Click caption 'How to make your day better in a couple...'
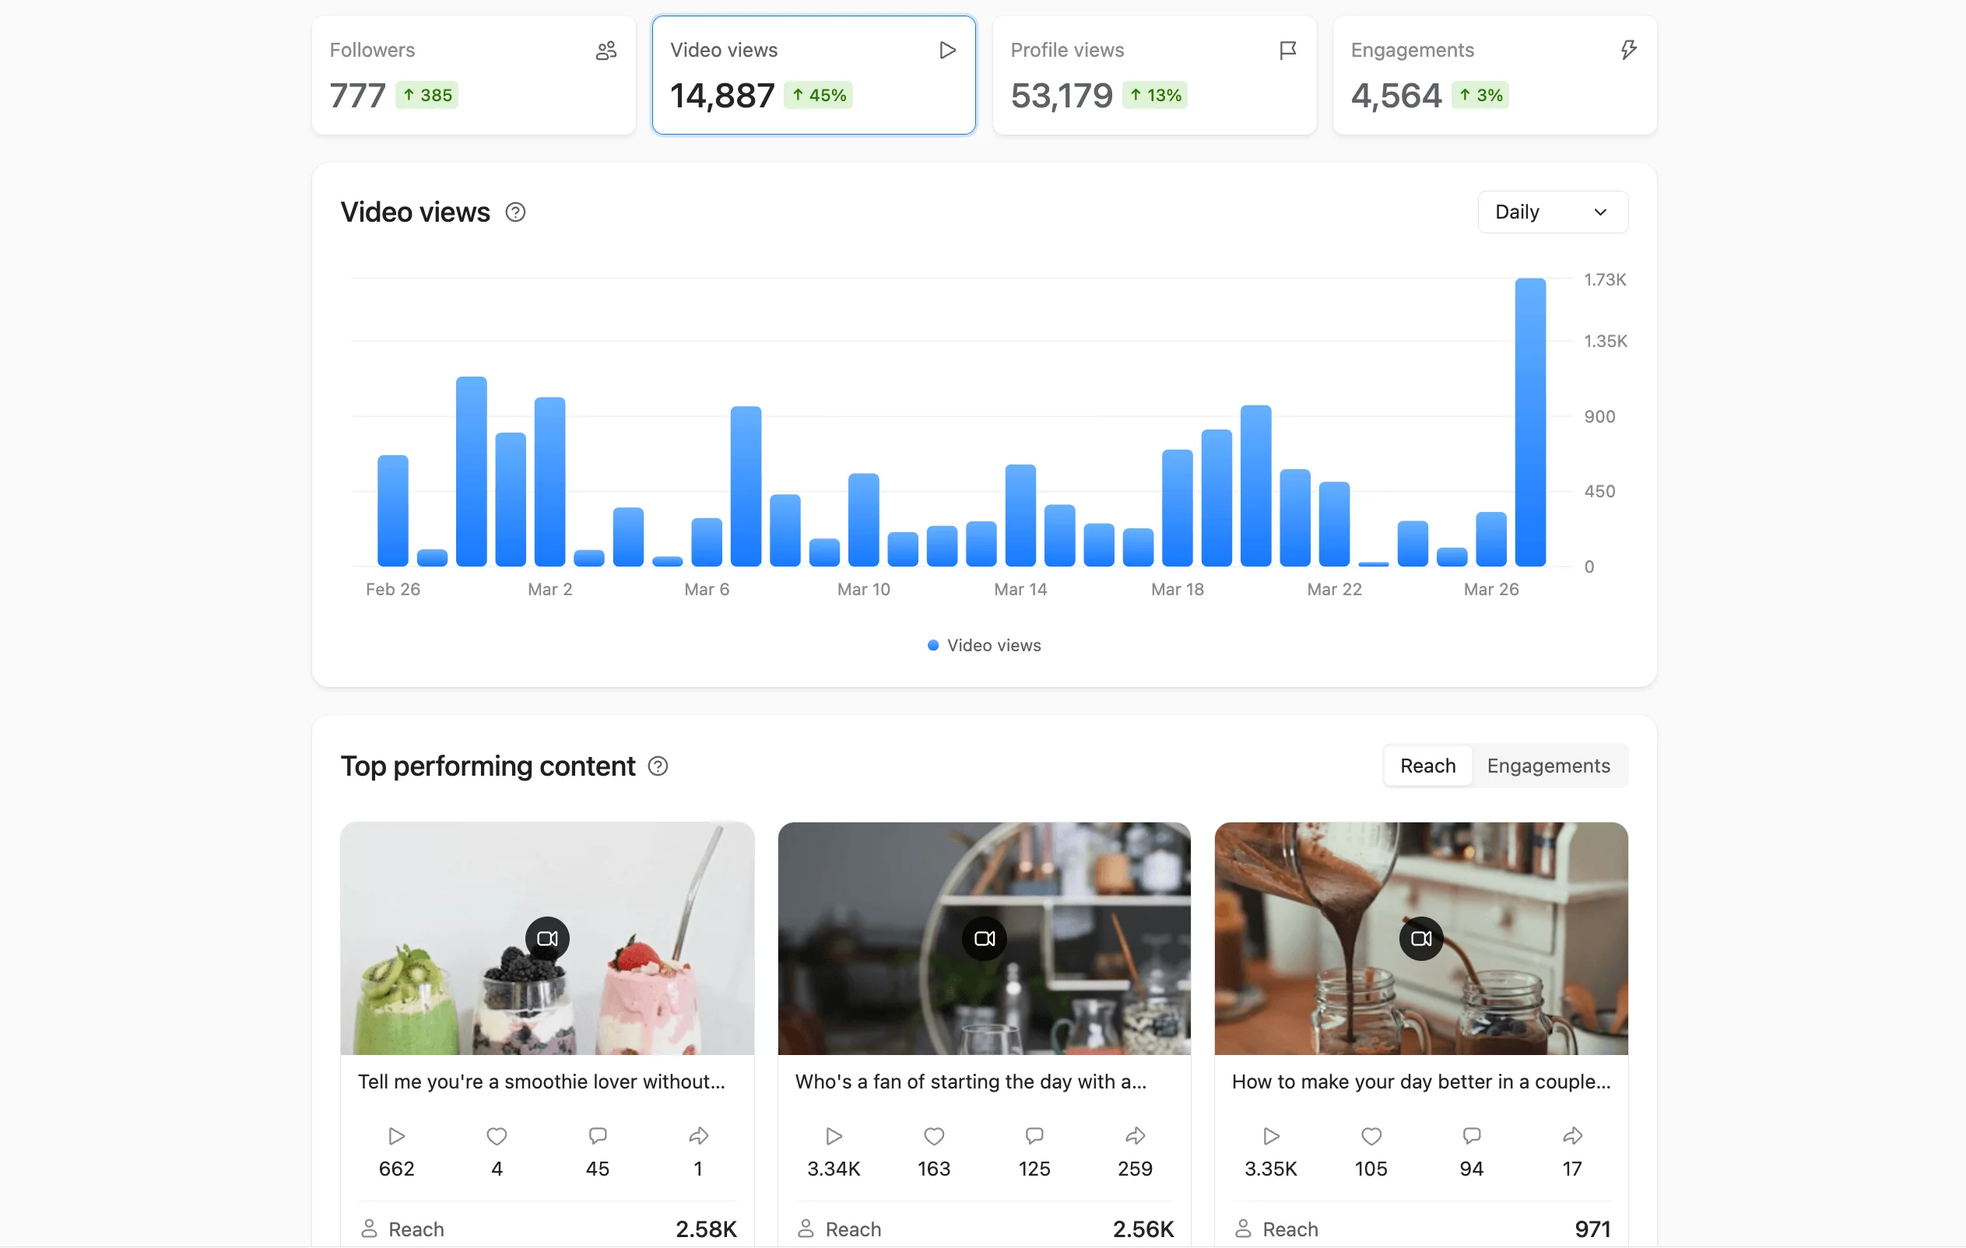This screenshot has width=1966, height=1248. coord(1421,1082)
